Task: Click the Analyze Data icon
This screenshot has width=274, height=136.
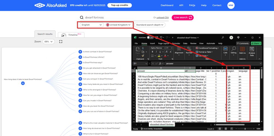Action: point(252,49)
